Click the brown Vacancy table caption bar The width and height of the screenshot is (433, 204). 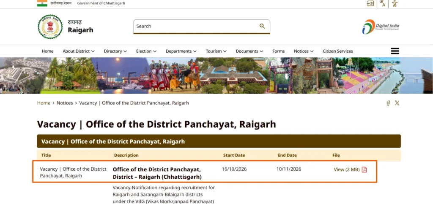pos(219,141)
